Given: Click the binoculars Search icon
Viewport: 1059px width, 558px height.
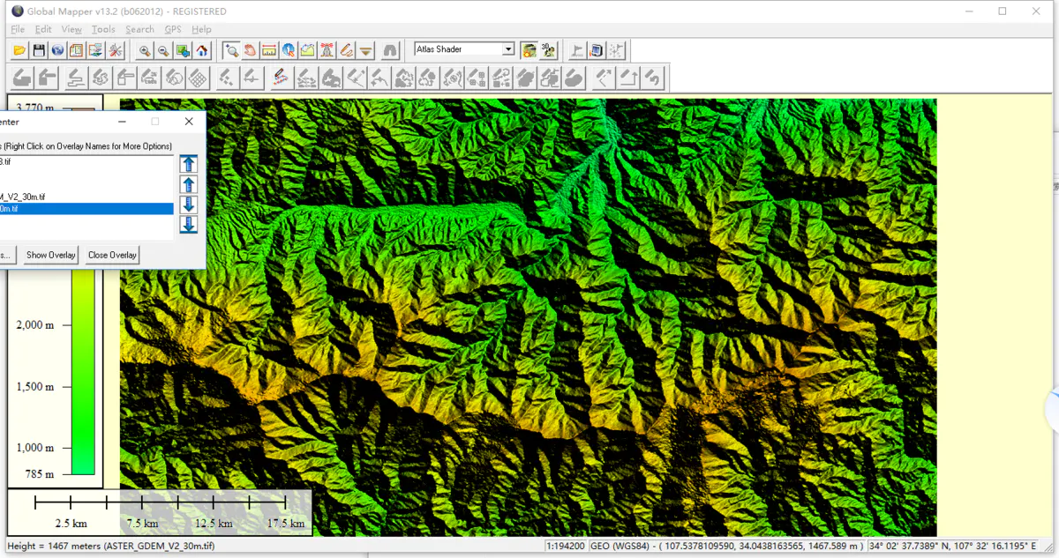Looking at the screenshot, I should coord(390,50).
